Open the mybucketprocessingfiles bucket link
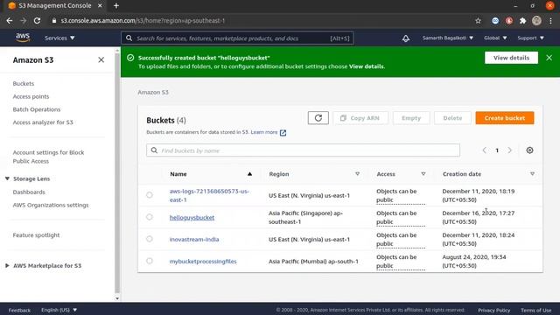560x315 pixels. [203, 262]
